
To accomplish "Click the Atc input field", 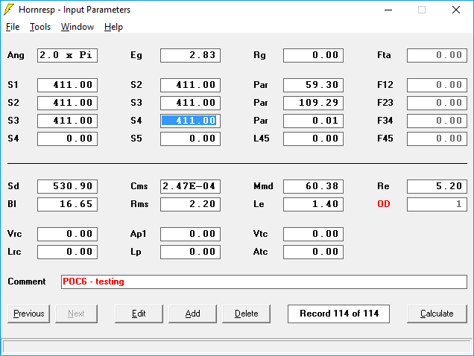I will [313, 252].
